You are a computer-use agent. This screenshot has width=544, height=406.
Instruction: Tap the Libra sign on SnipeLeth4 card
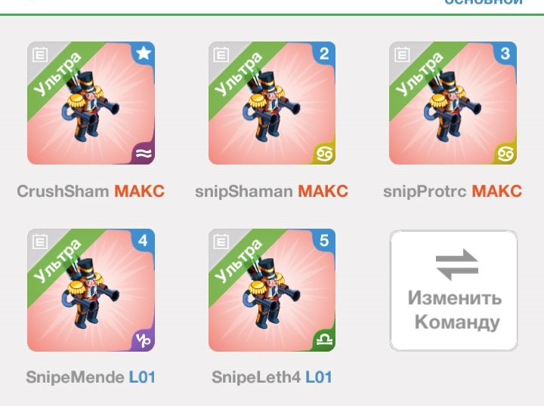pyautogui.click(x=324, y=340)
